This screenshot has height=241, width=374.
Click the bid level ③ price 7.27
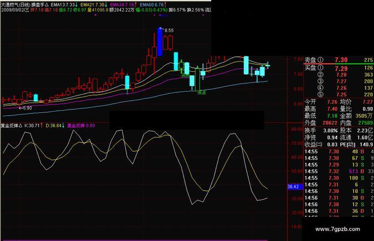pyautogui.click(x=341, y=81)
